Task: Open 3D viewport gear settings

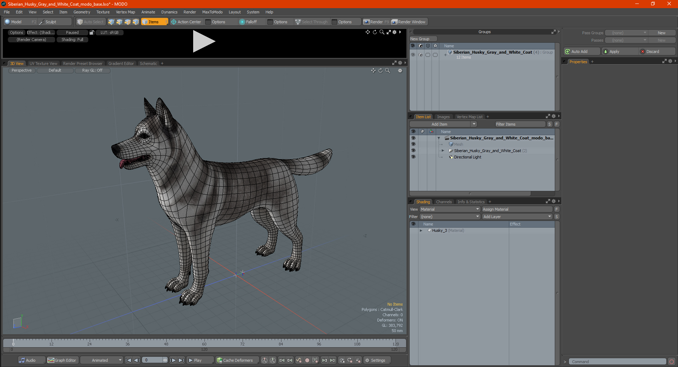Action: click(400, 71)
